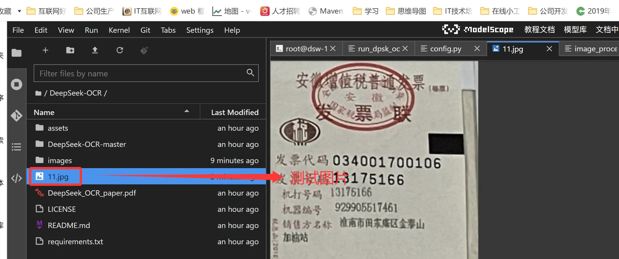The width and height of the screenshot is (619, 259).
Task: Close the root@dsw-1 terminal tab
Action: [333, 48]
